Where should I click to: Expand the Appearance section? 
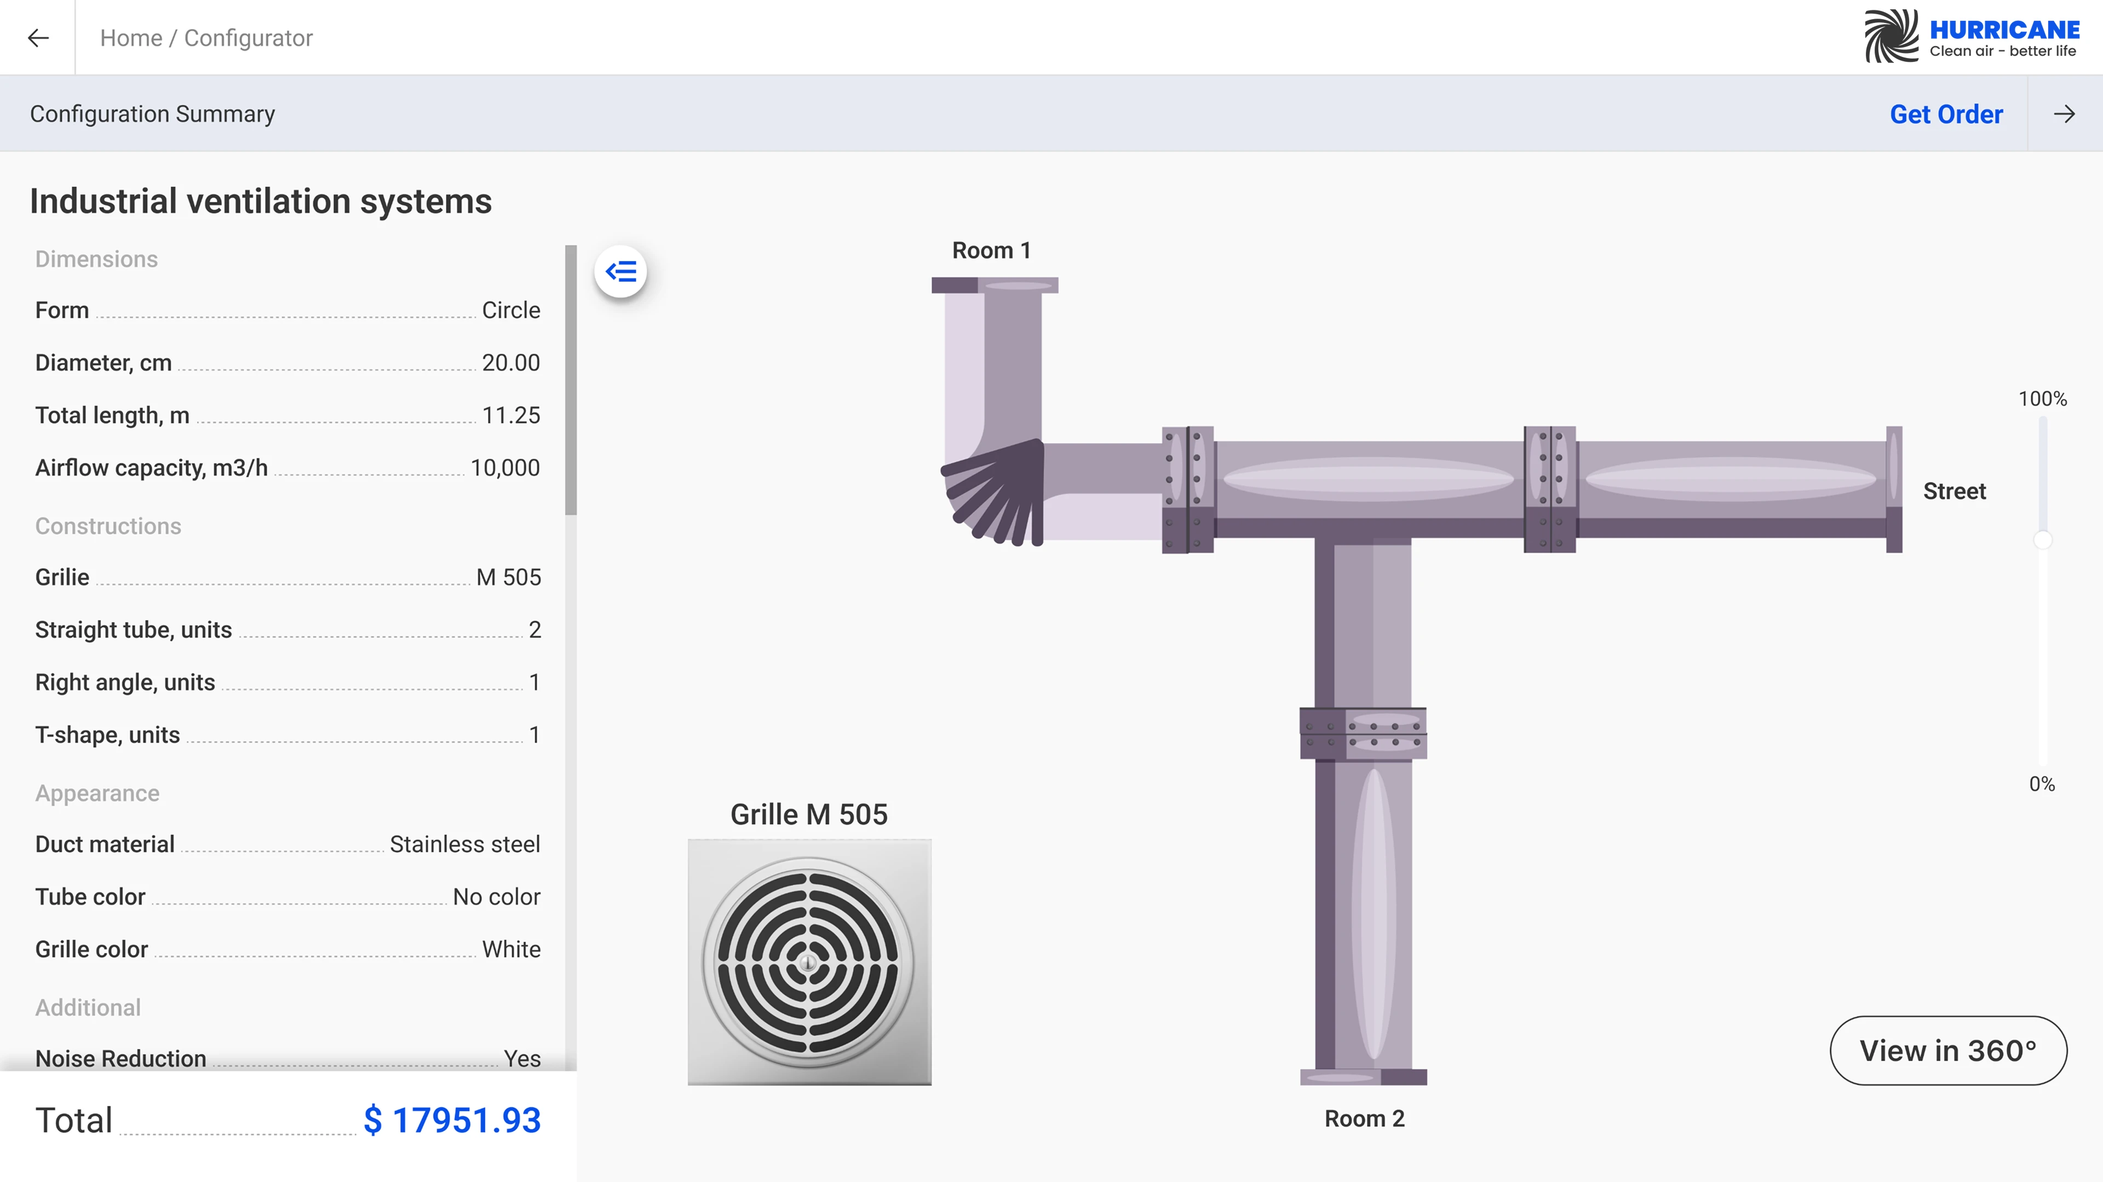[96, 792]
